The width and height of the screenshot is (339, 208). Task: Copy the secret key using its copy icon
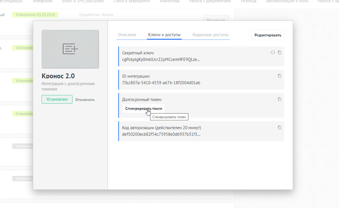[280, 53]
